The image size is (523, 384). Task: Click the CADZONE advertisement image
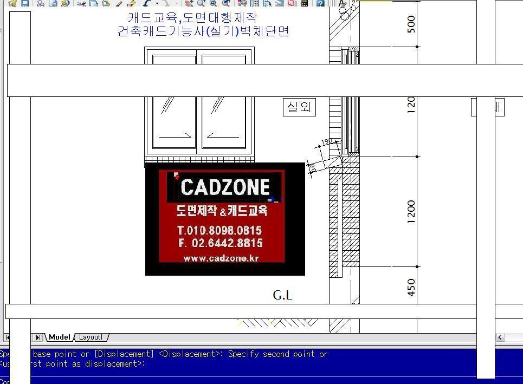point(225,219)
